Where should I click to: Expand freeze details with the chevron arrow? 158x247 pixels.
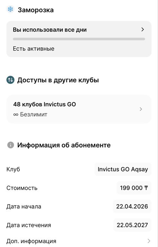(142, 29)
